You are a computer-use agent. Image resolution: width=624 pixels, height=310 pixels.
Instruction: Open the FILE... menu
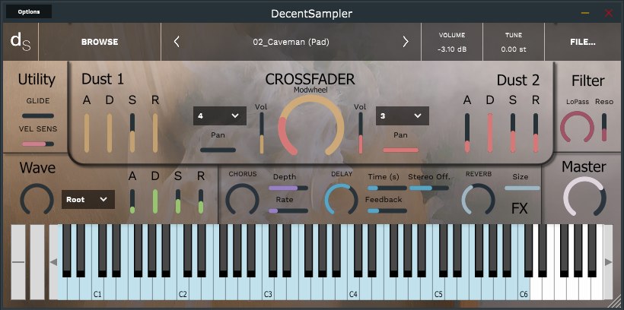tap(583, 42)
